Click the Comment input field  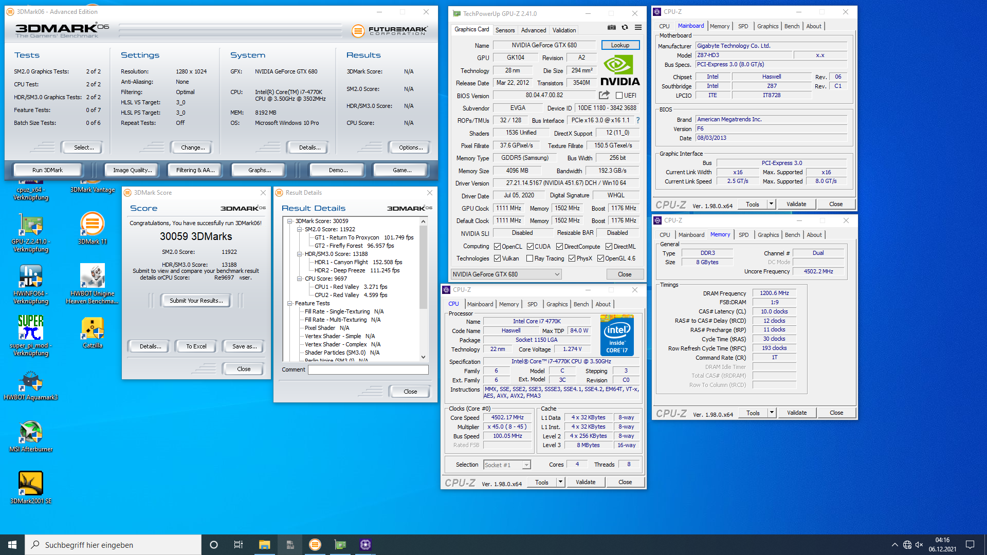point(368,369)
